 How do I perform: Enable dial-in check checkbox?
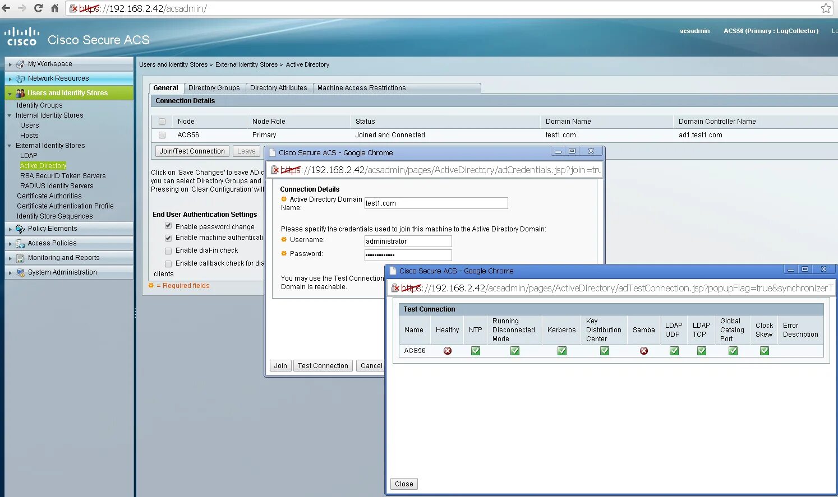tap(168, 251)
